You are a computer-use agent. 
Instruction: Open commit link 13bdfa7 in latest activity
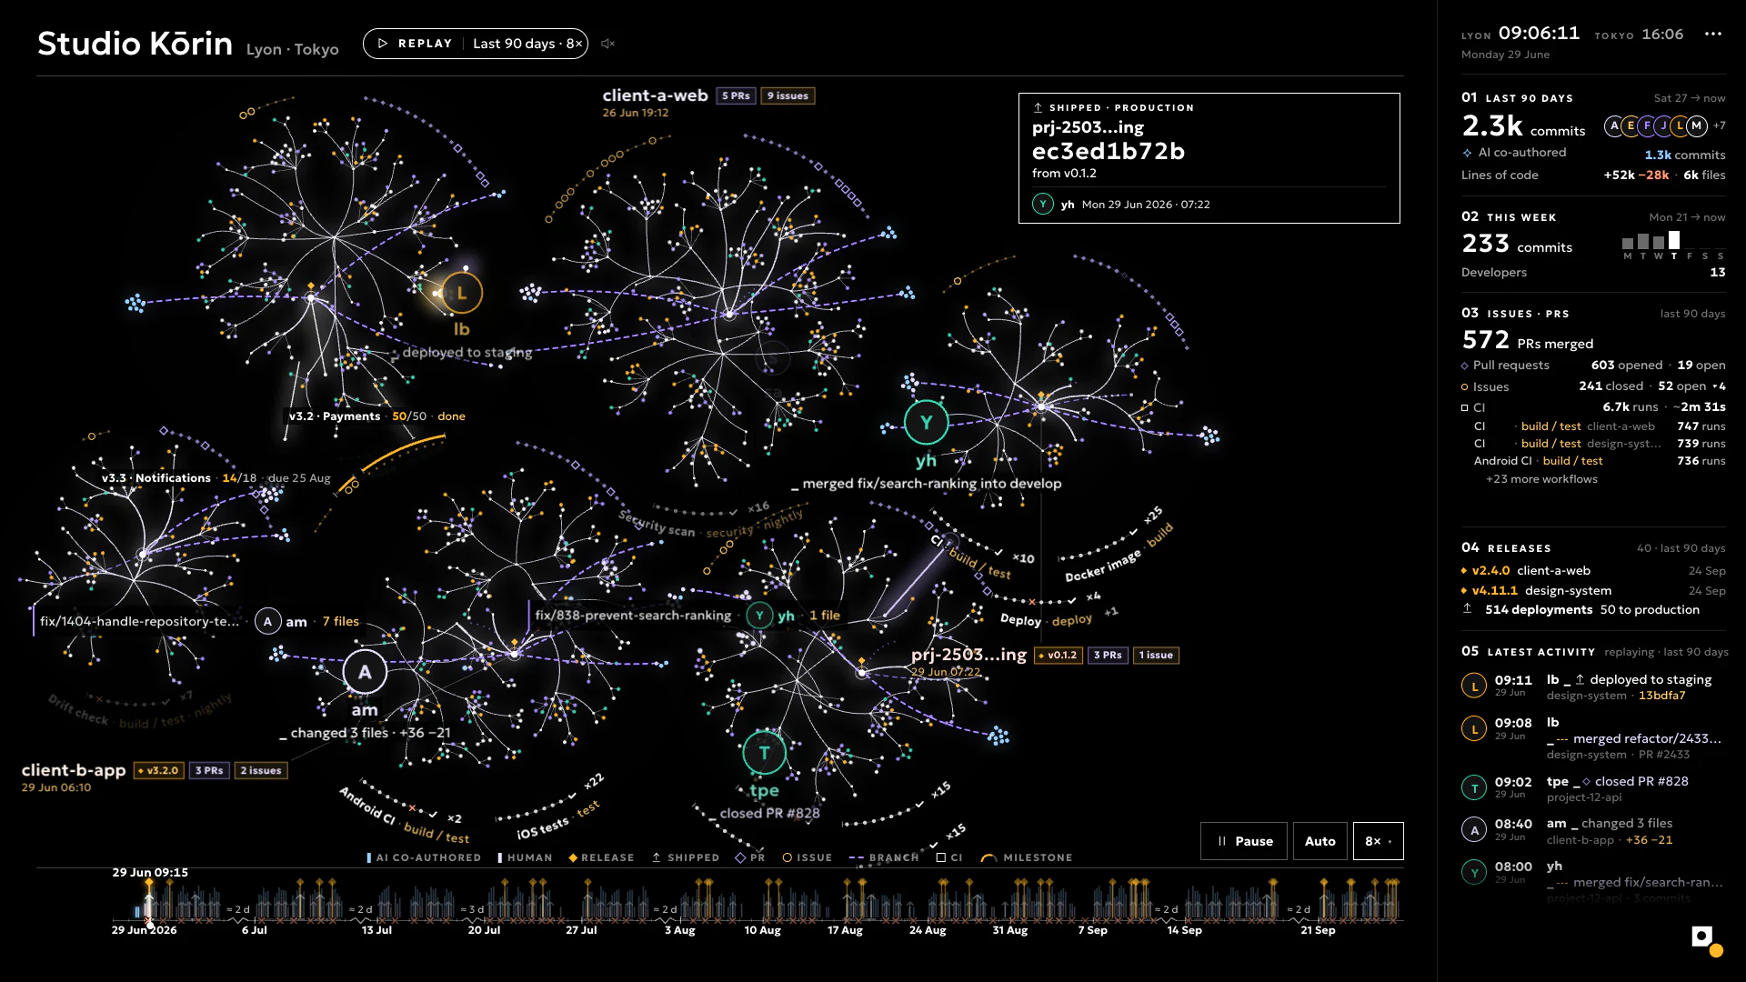1661,696
